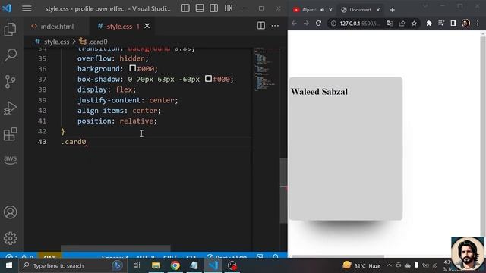Close the YouTube tab in Chrome
The image size is (486, 273).
pyautogui.click(x=330, y=10)
